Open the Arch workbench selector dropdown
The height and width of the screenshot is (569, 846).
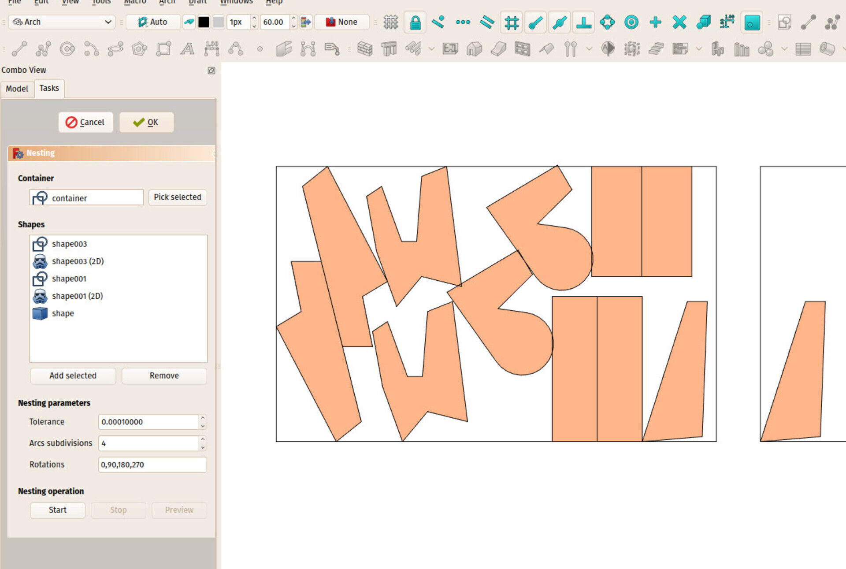[x=62, y=22]
